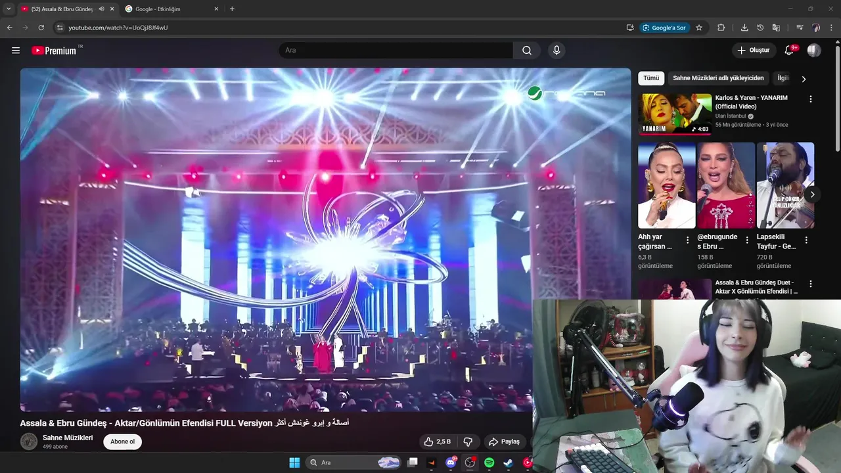The image size is (841, 473).
Task: Open the YouTube guide hamburger menu
Action: click(x=16, y=51)
